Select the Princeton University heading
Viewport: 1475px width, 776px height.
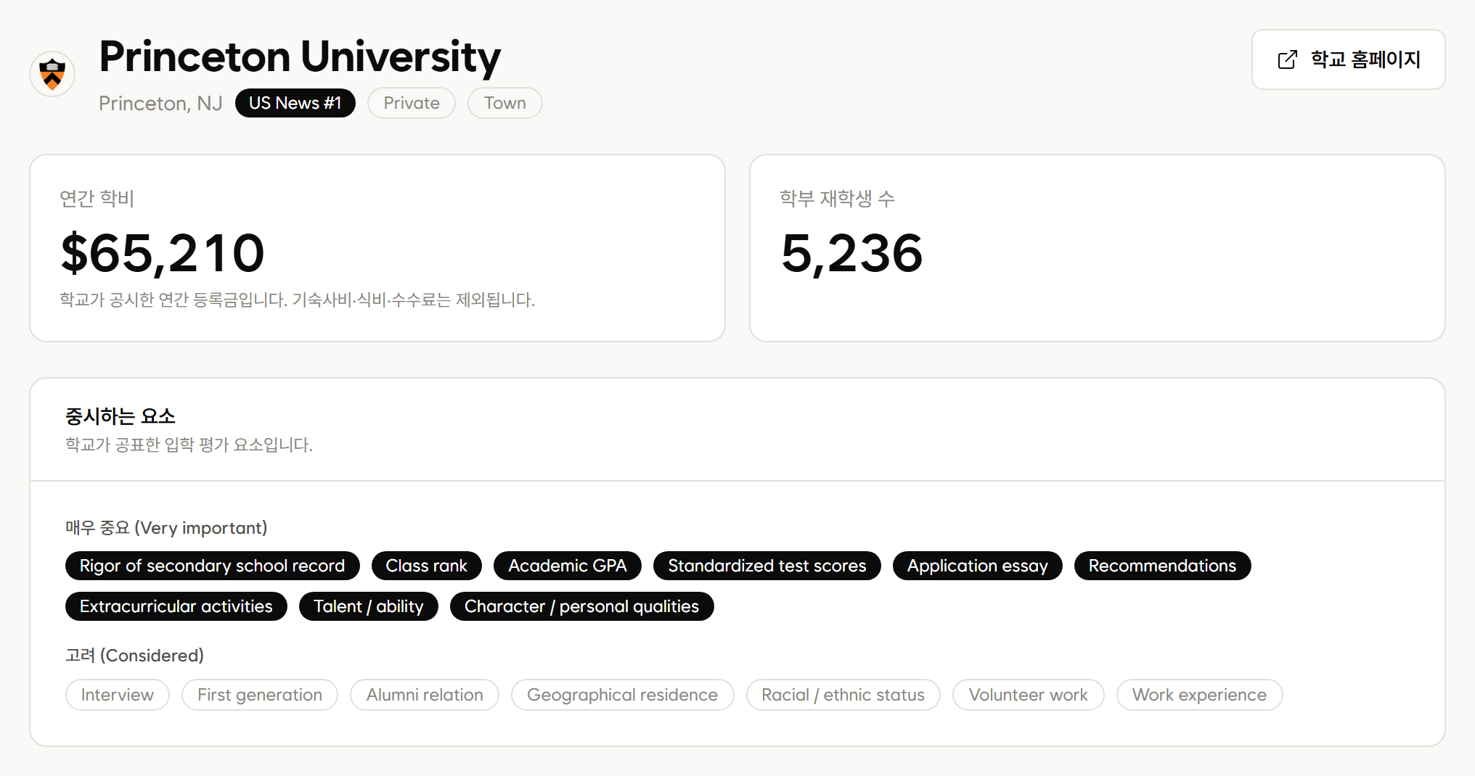point(299,57)
